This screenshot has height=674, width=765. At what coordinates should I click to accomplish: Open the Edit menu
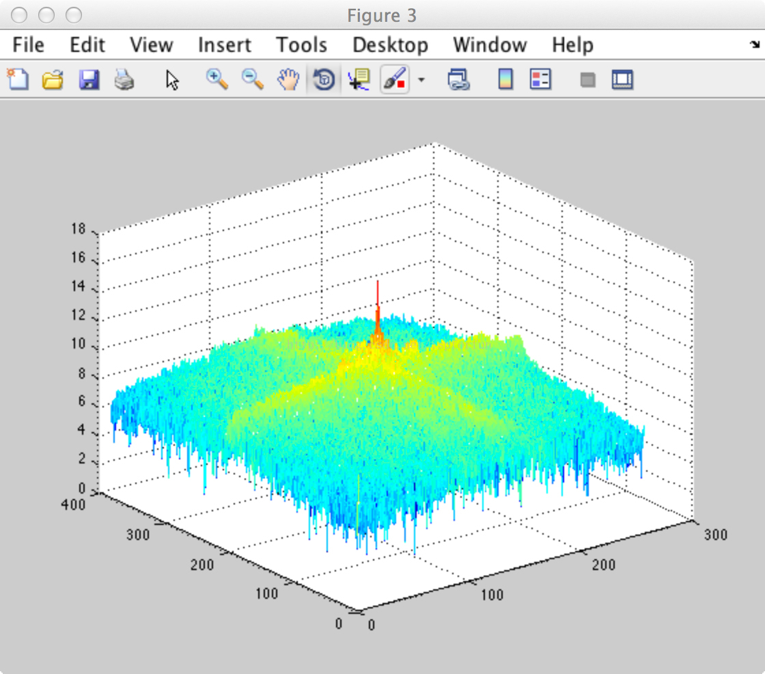(x=87, y=45)
